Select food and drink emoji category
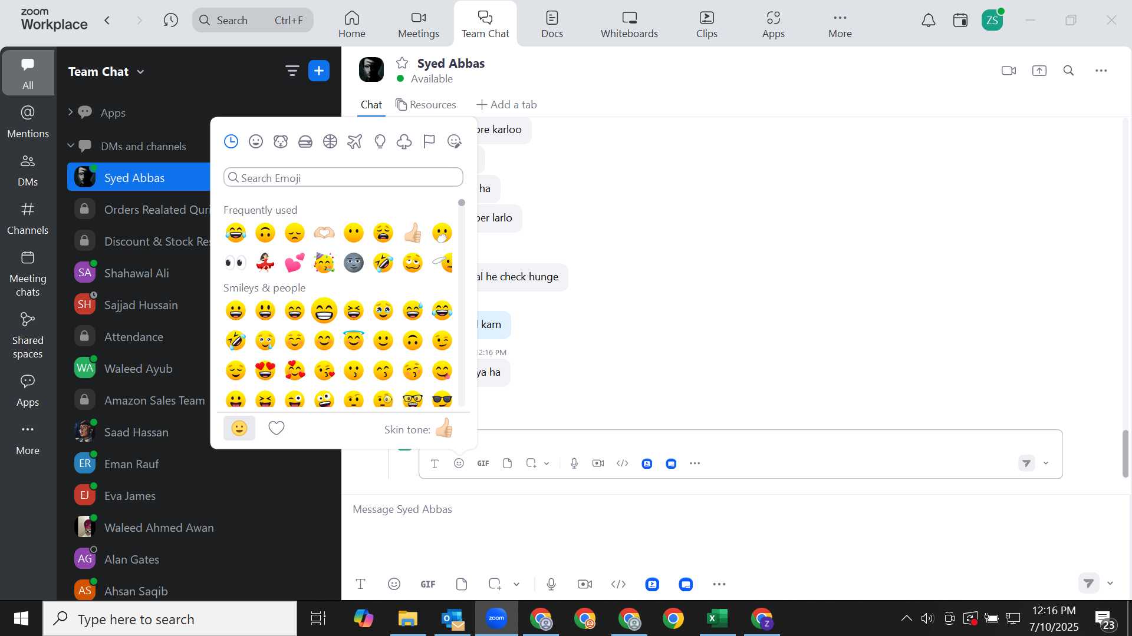The image size is (1132, 636). pos(305,141)
